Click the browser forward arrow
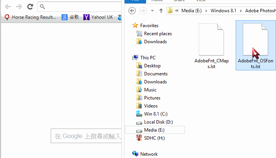Viewport: 276px width, 158px height. click(19, 7)
